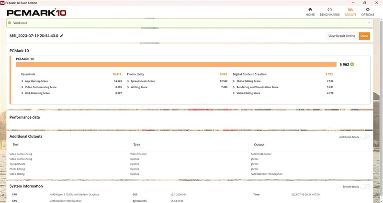Click the Options gear icon
This screenshot has width=383, height=203.
(x=368, y=9)
